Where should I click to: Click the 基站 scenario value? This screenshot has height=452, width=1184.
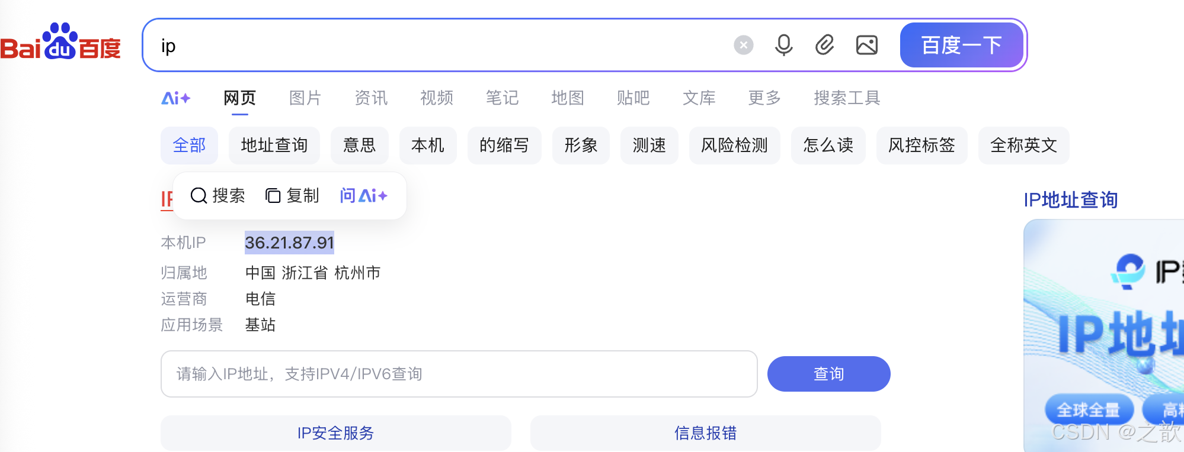[x=260, y=325]
